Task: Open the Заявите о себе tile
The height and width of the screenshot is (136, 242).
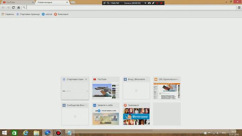Action: [x=106, y=114]
